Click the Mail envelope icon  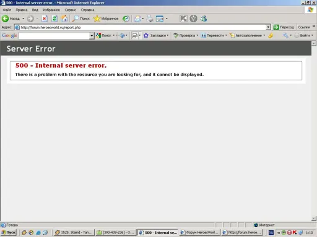(x=137, y=19)
